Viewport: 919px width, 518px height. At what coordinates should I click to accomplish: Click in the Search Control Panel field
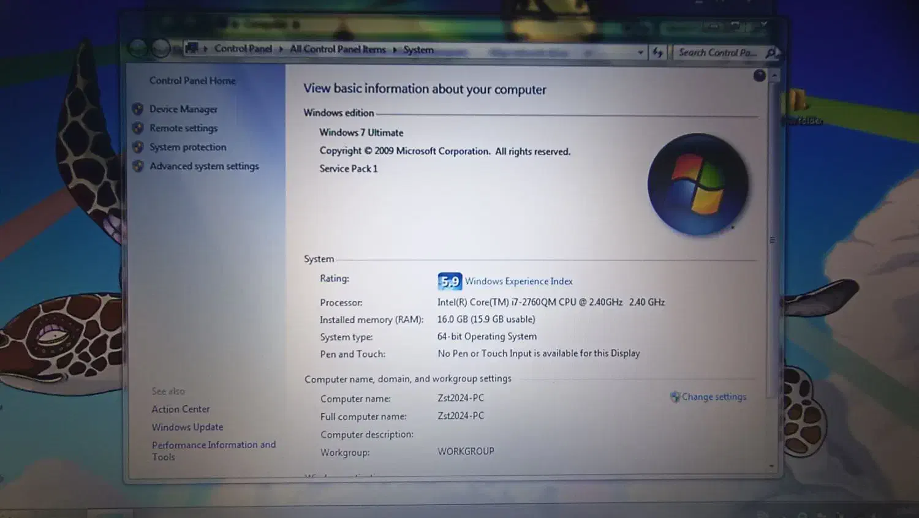tap(717, 53)
